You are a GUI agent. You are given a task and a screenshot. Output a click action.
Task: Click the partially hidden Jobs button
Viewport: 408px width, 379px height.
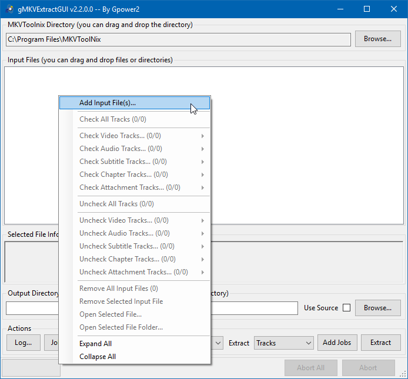tap(52, 343)
